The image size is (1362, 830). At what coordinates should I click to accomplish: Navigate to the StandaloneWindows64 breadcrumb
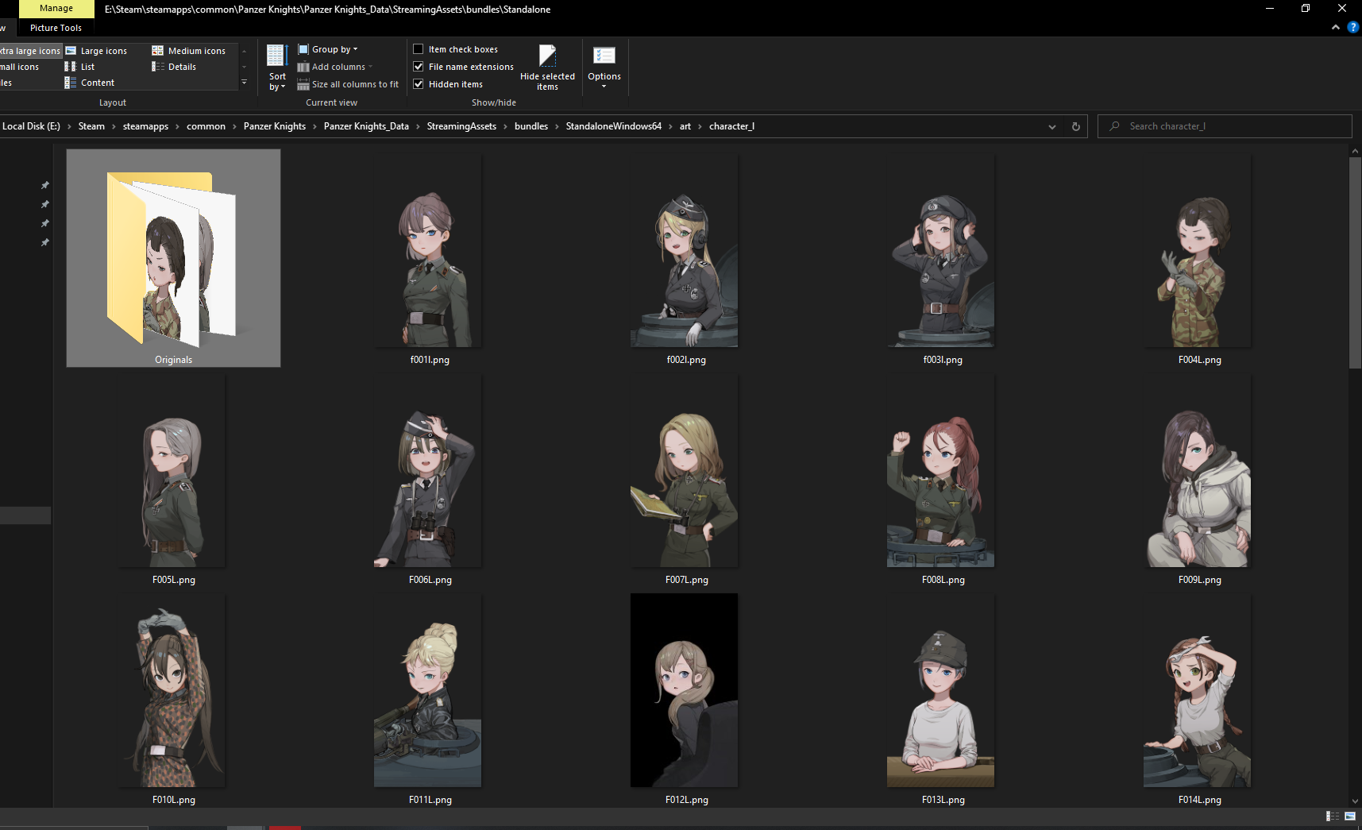click(x=613, y=126)
